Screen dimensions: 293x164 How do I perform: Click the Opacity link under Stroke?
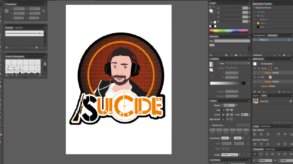[268, 73]
